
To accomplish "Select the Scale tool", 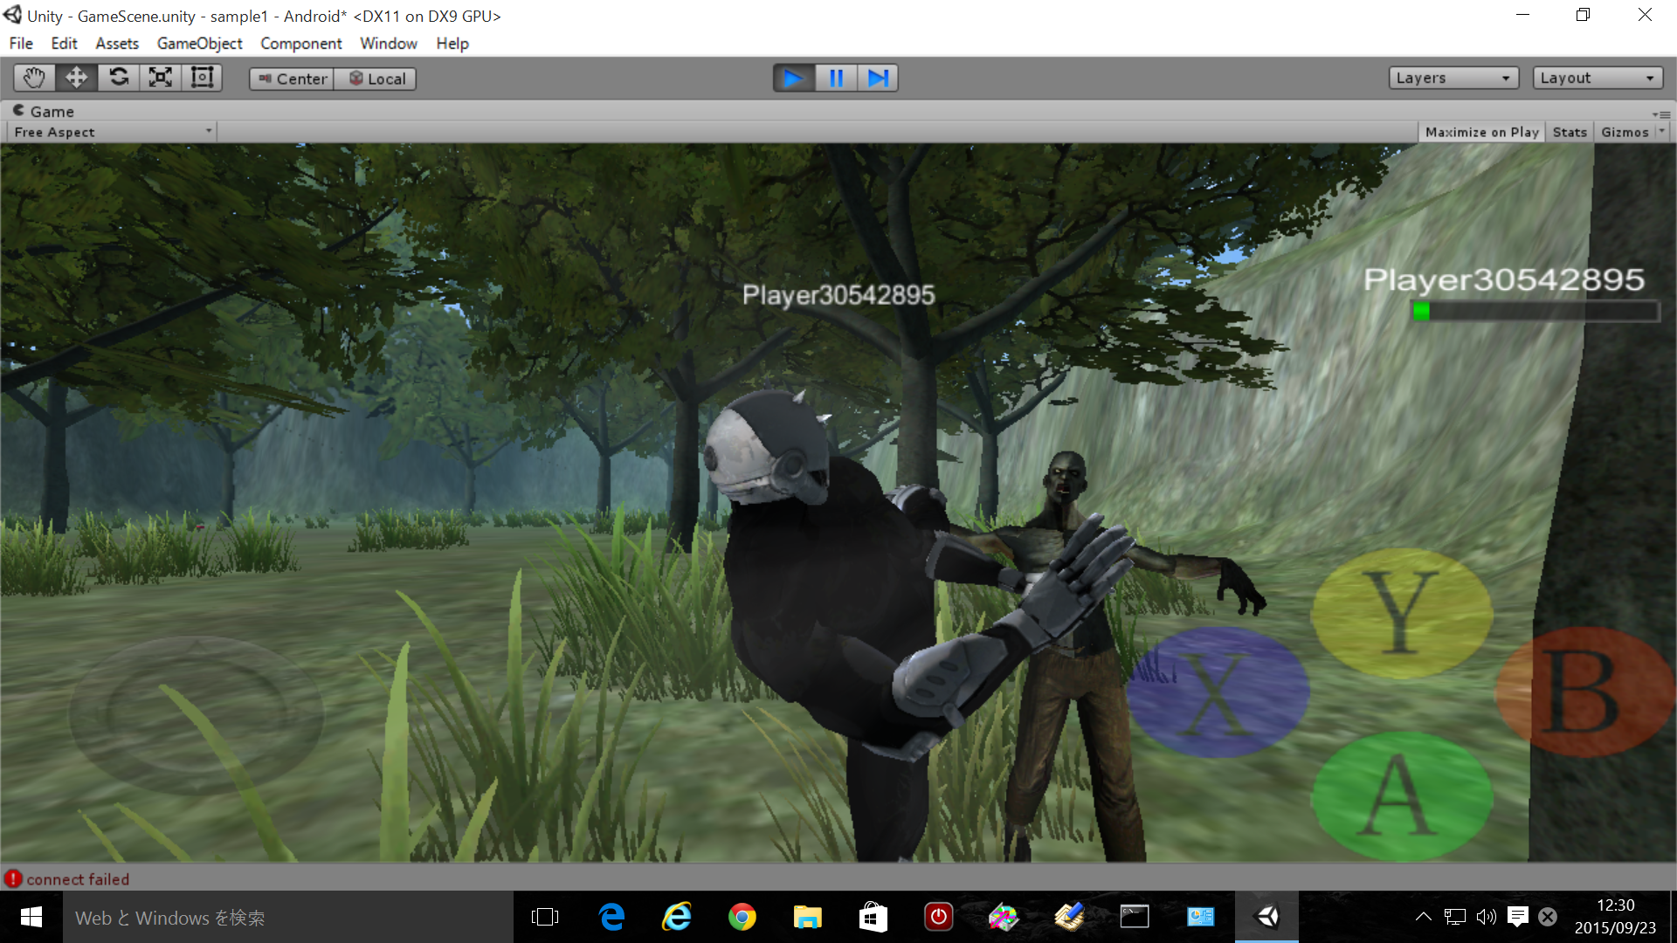I will [x=161, y=78].
